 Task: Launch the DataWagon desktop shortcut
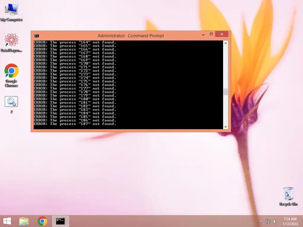click(x=12, y=43)
